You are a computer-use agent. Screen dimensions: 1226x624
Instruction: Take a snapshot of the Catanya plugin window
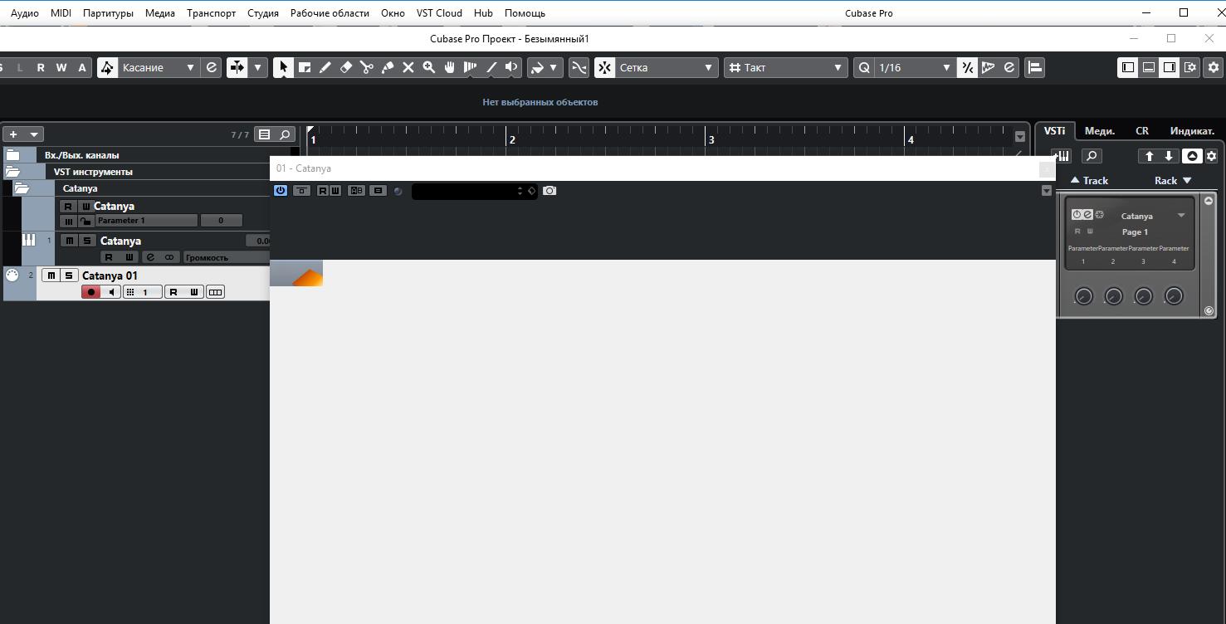coord(550,191)
